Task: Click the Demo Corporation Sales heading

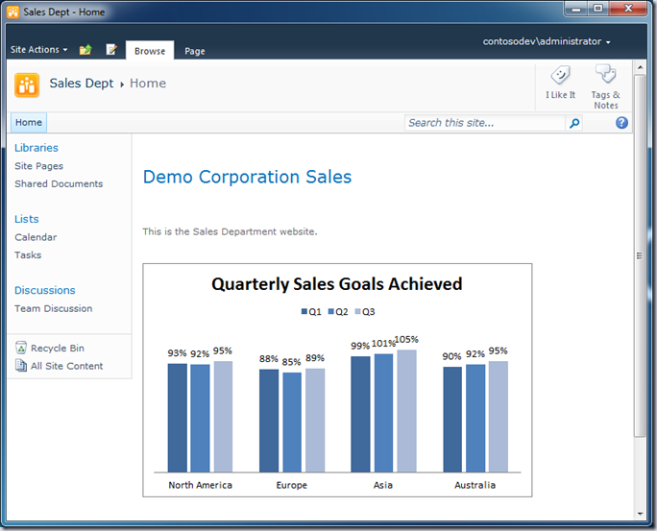Action: point(247,177)
